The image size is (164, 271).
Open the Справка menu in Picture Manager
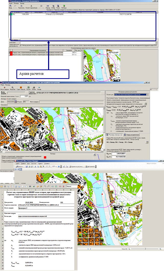(x=47, y=163)
